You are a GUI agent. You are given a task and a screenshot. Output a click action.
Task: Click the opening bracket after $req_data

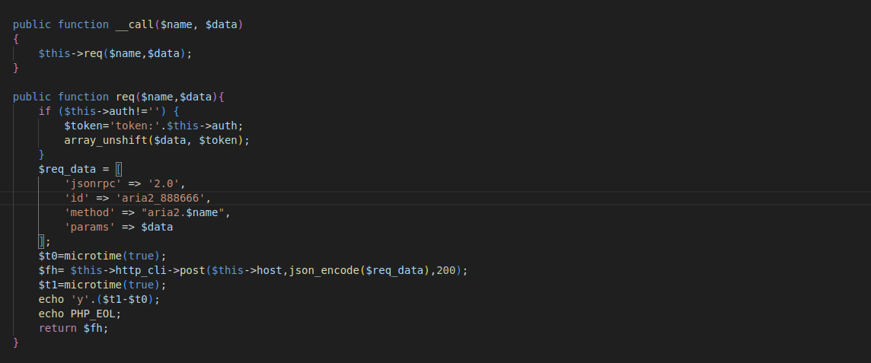[119, 169]
